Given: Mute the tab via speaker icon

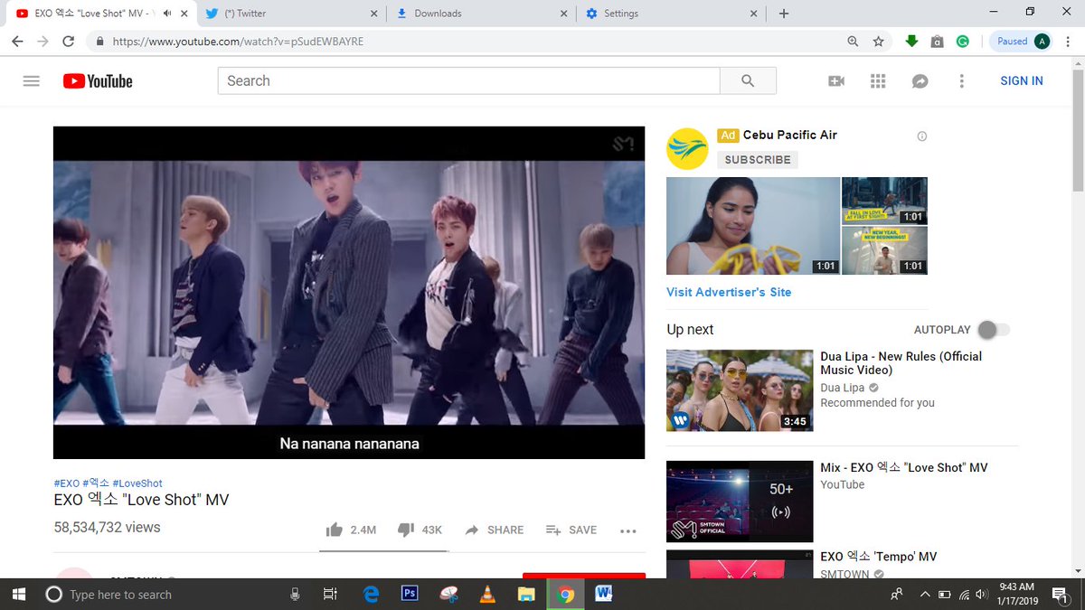Looking at the screenshot, I should [166, 14].
